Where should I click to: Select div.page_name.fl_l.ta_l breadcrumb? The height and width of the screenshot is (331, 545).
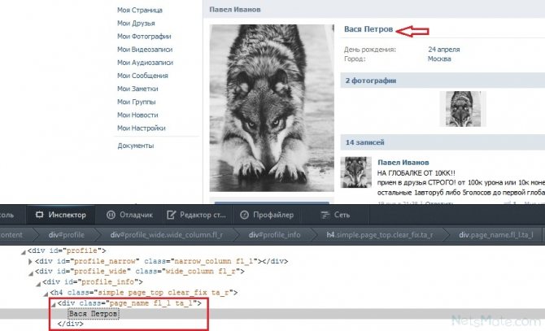click(496, 235)
